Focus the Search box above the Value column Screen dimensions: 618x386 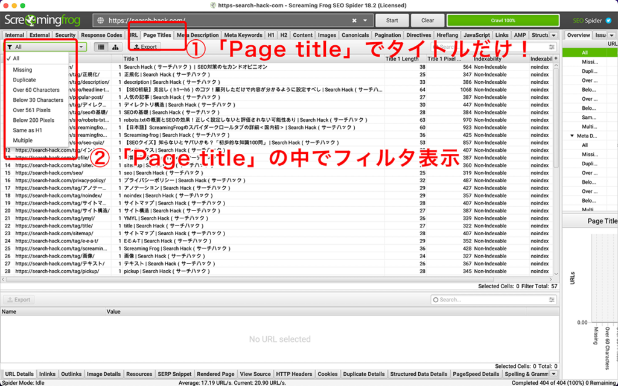[x=494, y=300]
